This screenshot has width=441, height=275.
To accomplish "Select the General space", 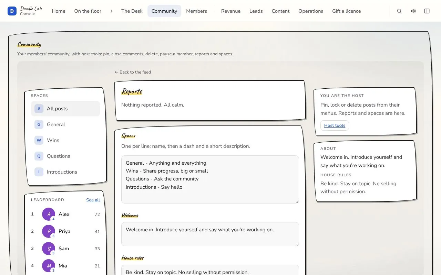I will tap(65, 124).
